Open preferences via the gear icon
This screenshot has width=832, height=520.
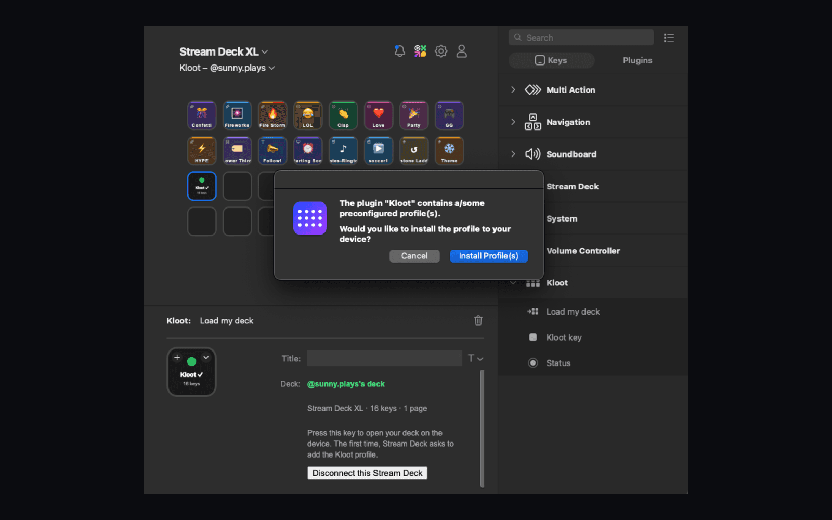pyautogui.click(x=441, y=51)
